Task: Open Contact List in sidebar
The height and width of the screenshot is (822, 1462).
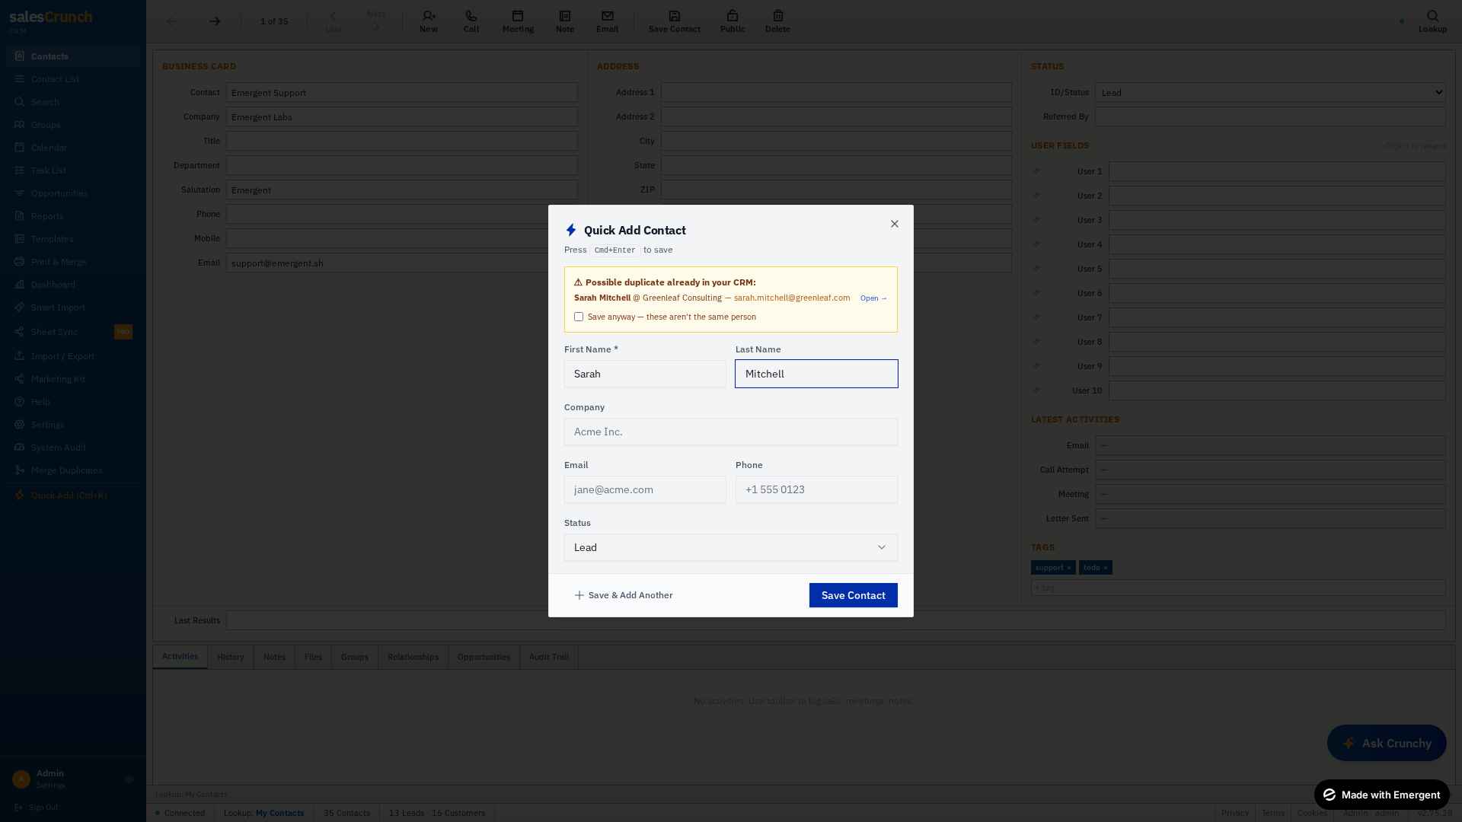Action: tap(73, 79)
